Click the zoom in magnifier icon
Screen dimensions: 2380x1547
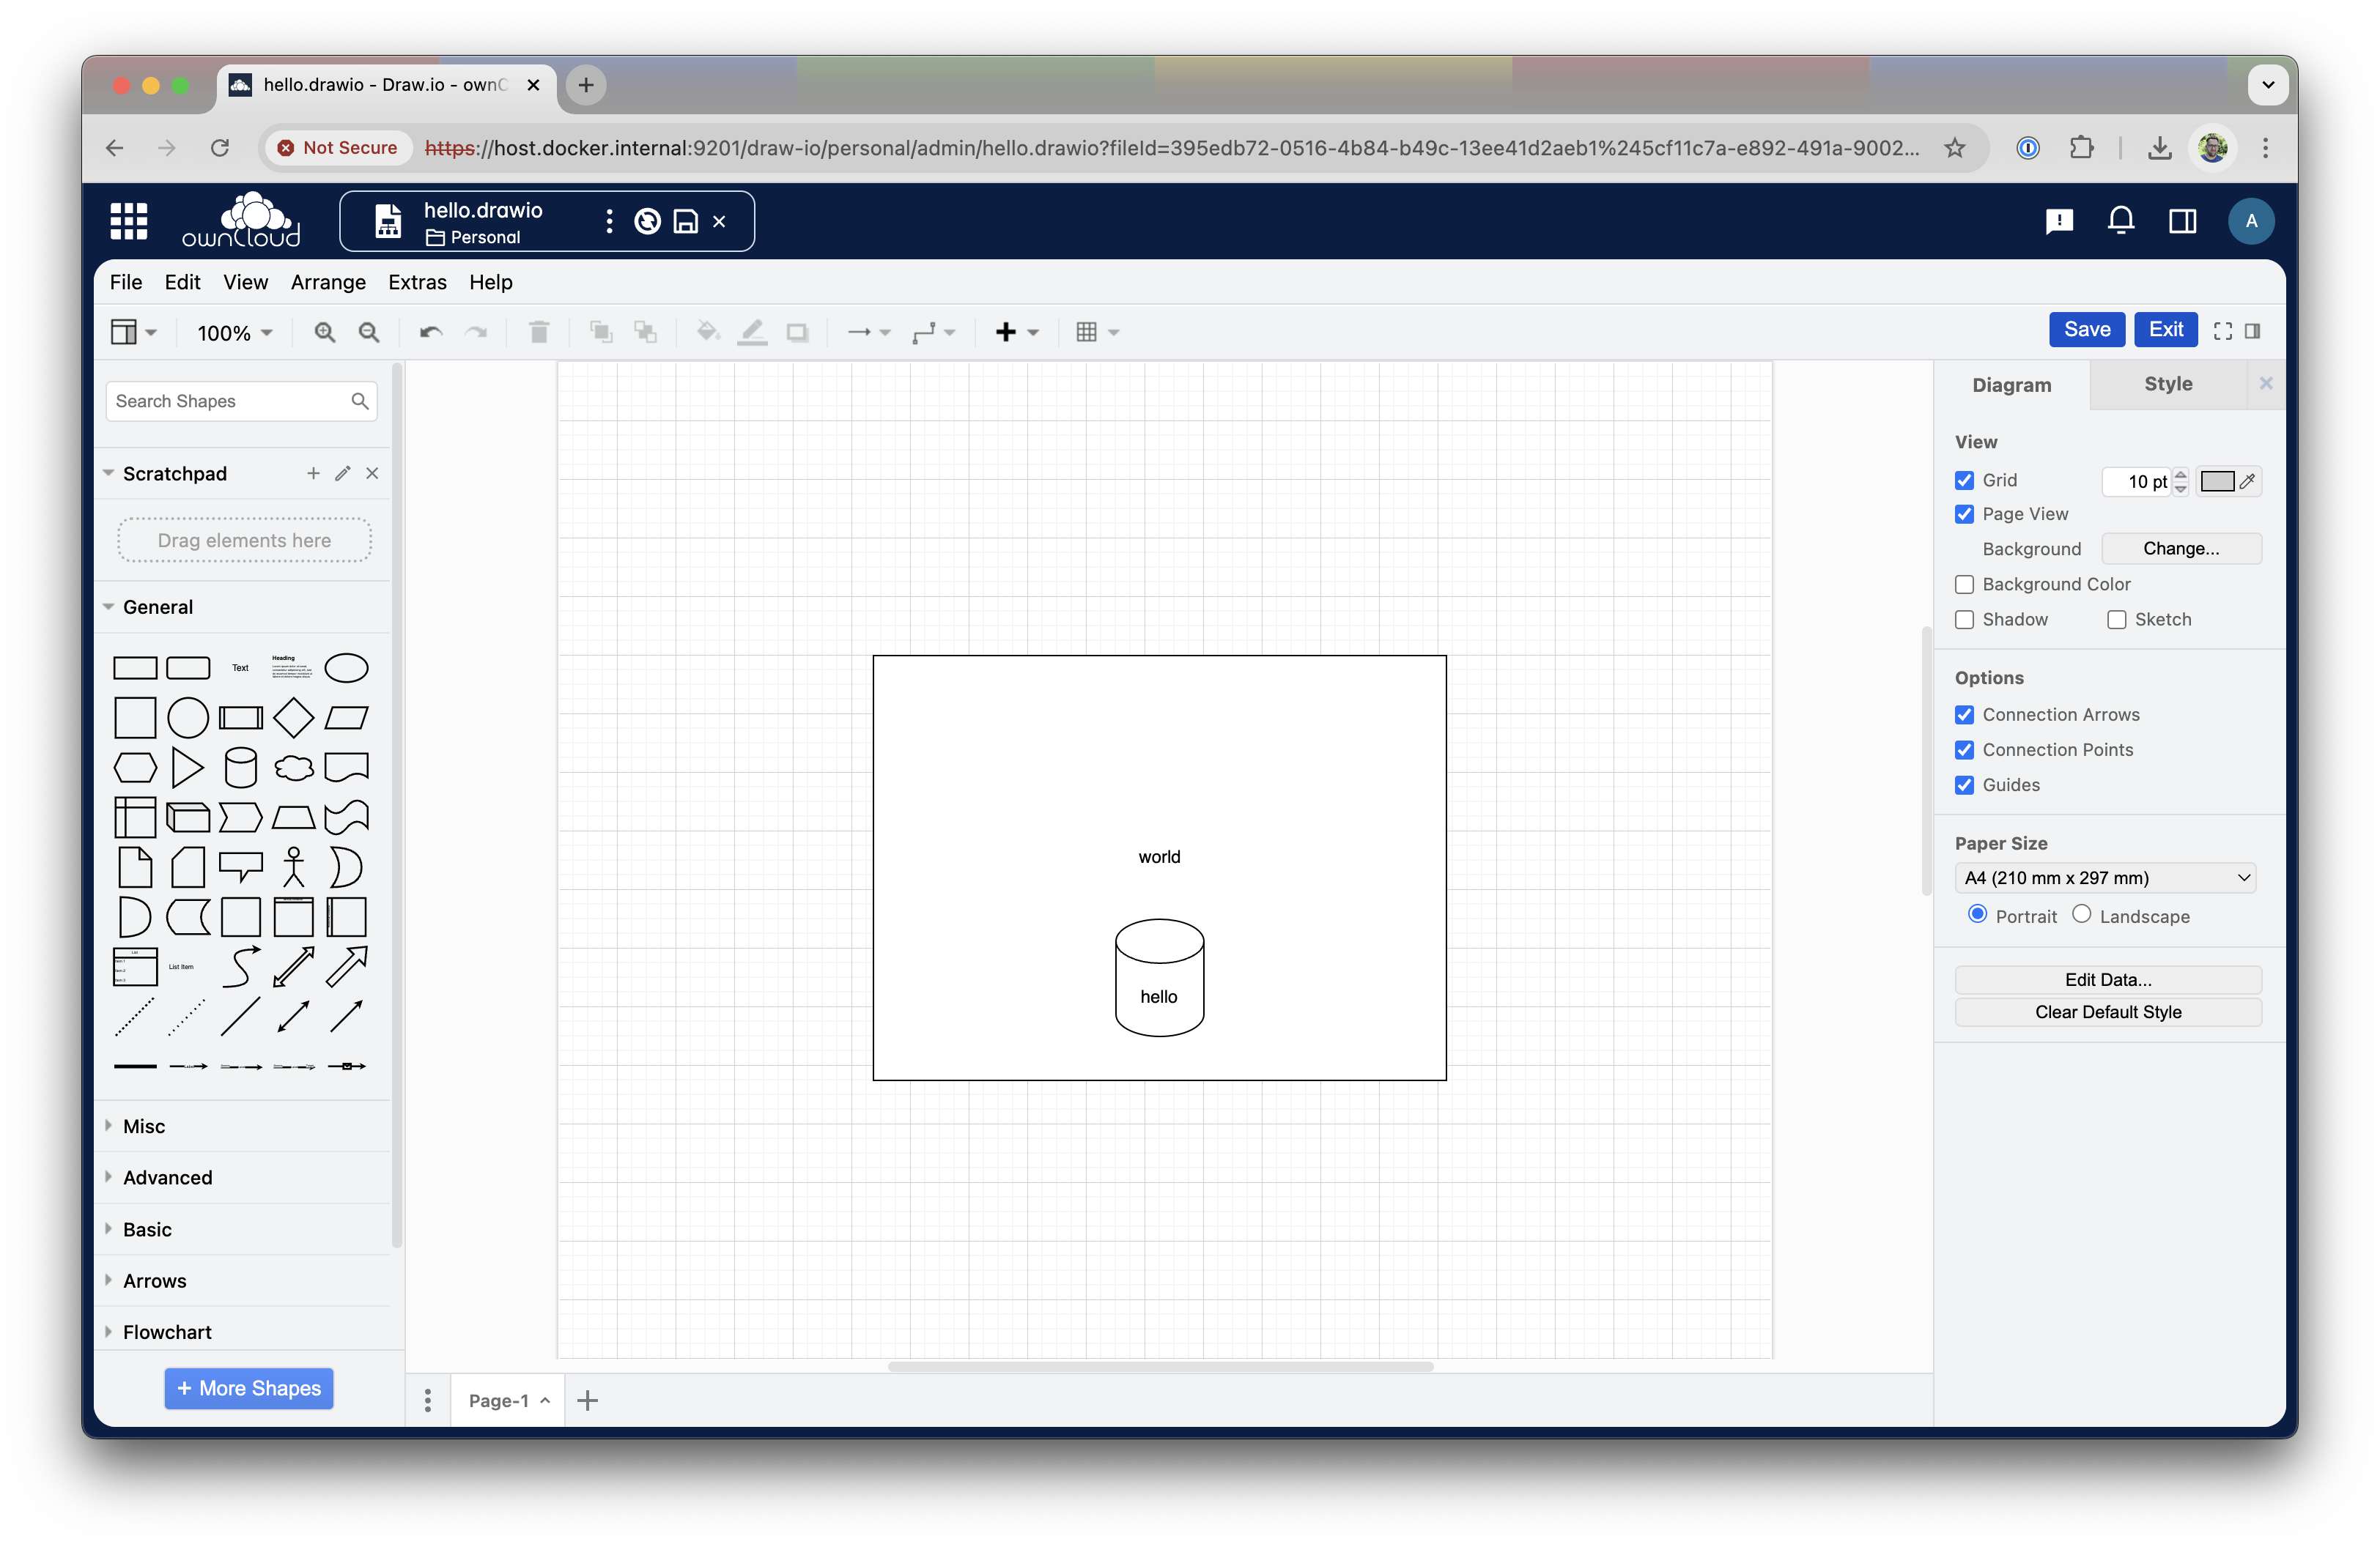325,332
